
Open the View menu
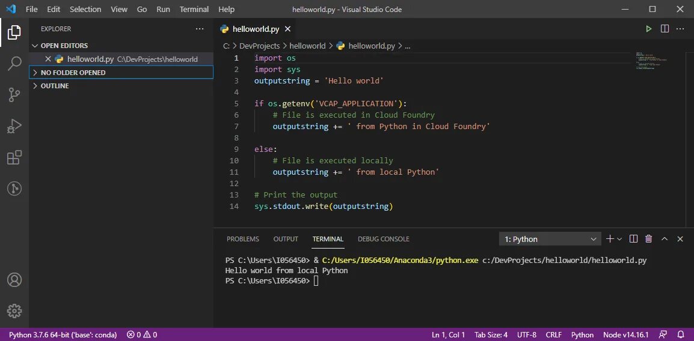point(119,9)
